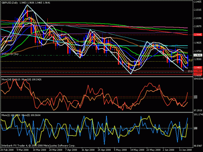Click the Interbank FX Trader 4 copyright text
Screen dimensions: 203x152
[x=38, y=146]
